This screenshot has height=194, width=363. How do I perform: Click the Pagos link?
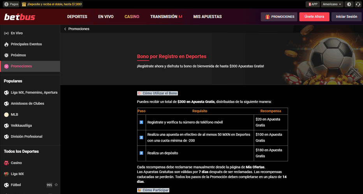click(x=11, y=4)
